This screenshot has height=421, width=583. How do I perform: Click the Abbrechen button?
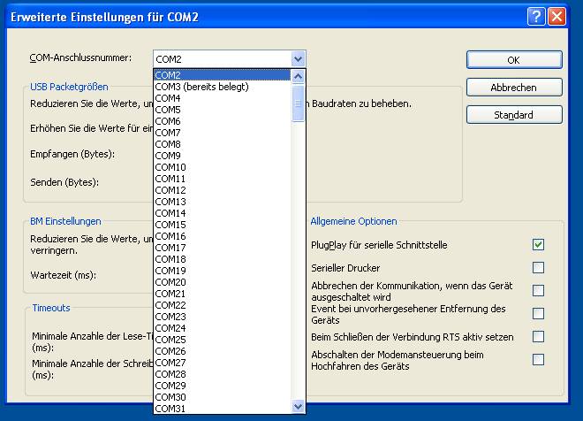tap(514, 88)
